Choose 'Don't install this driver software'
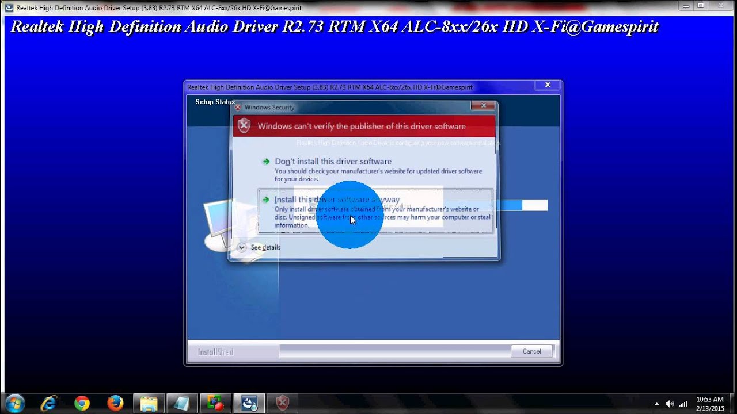 (375, 170)
